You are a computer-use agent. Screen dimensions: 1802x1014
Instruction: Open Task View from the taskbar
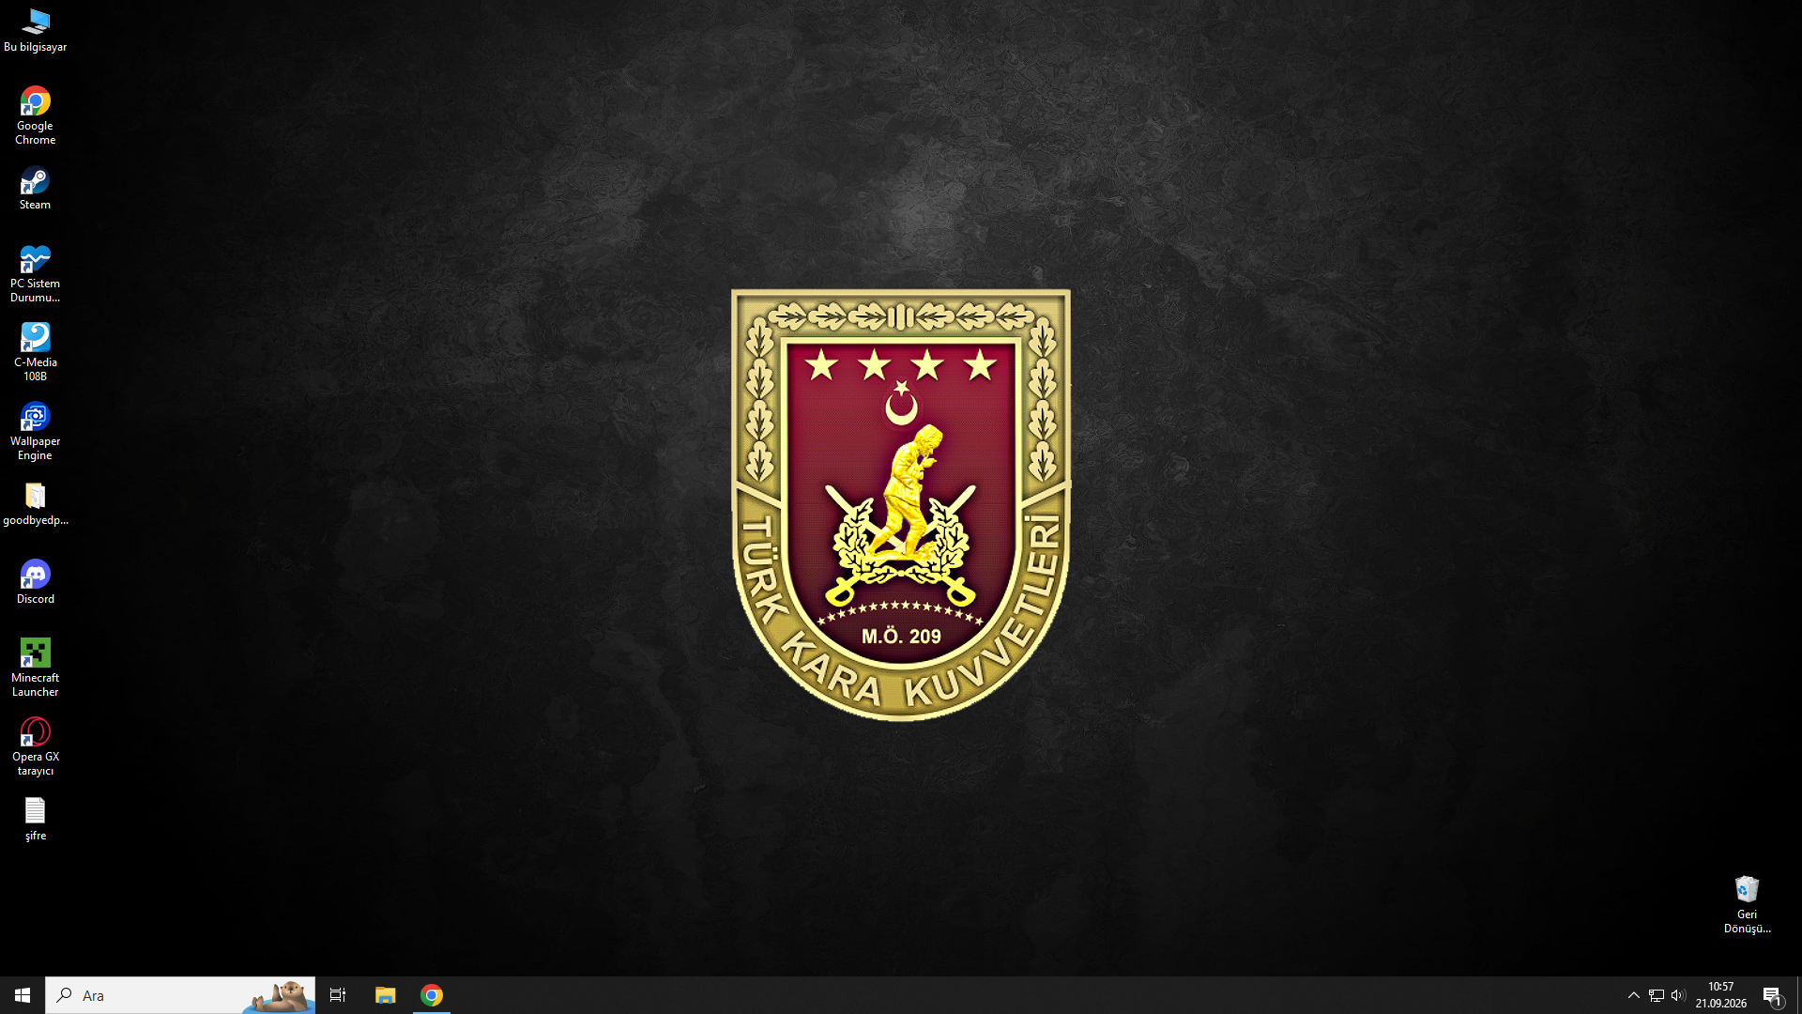(x=338, y=995)
